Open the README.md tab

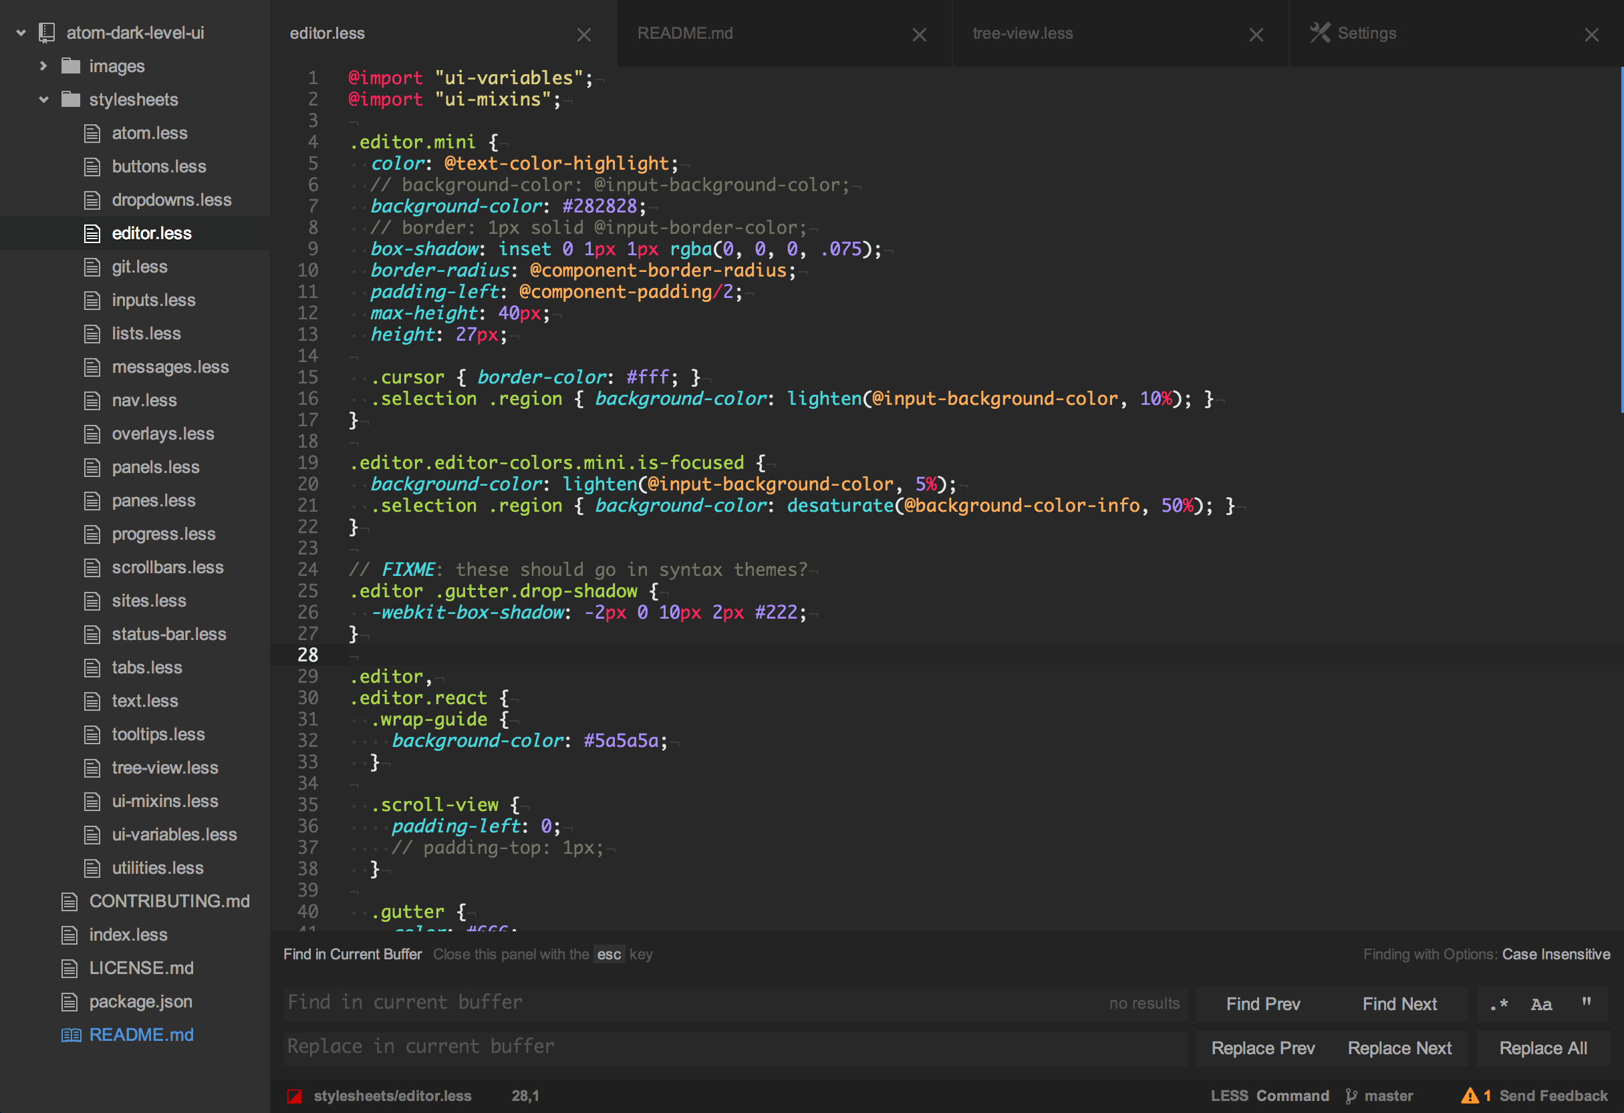click(x=685, y=33)
